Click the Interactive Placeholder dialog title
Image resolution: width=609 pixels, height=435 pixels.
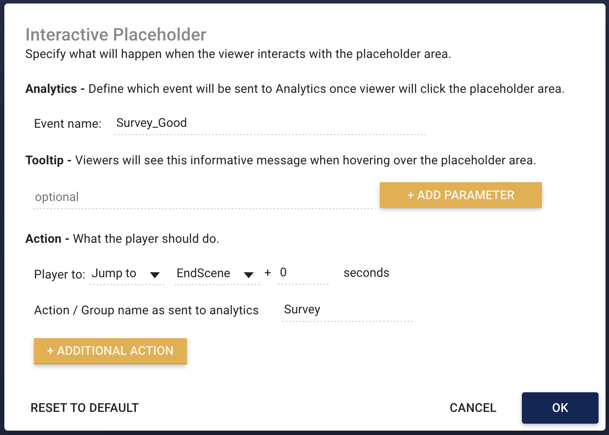pos(116,35)
